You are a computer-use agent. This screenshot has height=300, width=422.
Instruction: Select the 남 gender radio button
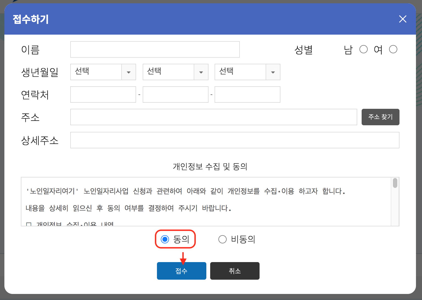click(364, 49)
